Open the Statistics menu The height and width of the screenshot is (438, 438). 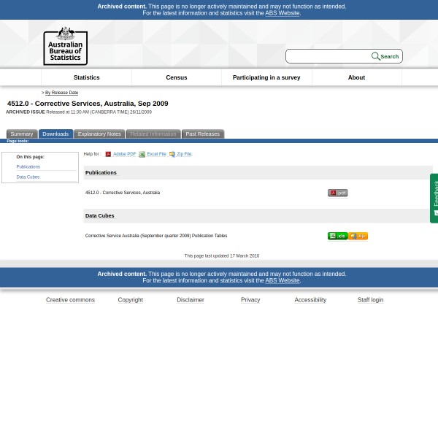tap(86, 77)
